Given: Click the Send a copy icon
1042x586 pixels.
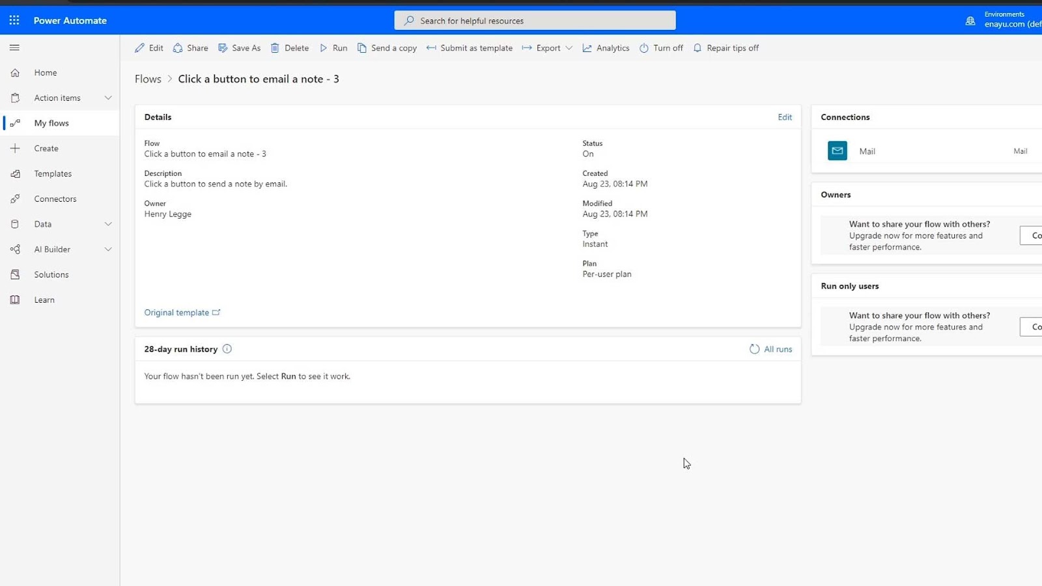Looking at the screenshot, I should (x=362, y=48).
